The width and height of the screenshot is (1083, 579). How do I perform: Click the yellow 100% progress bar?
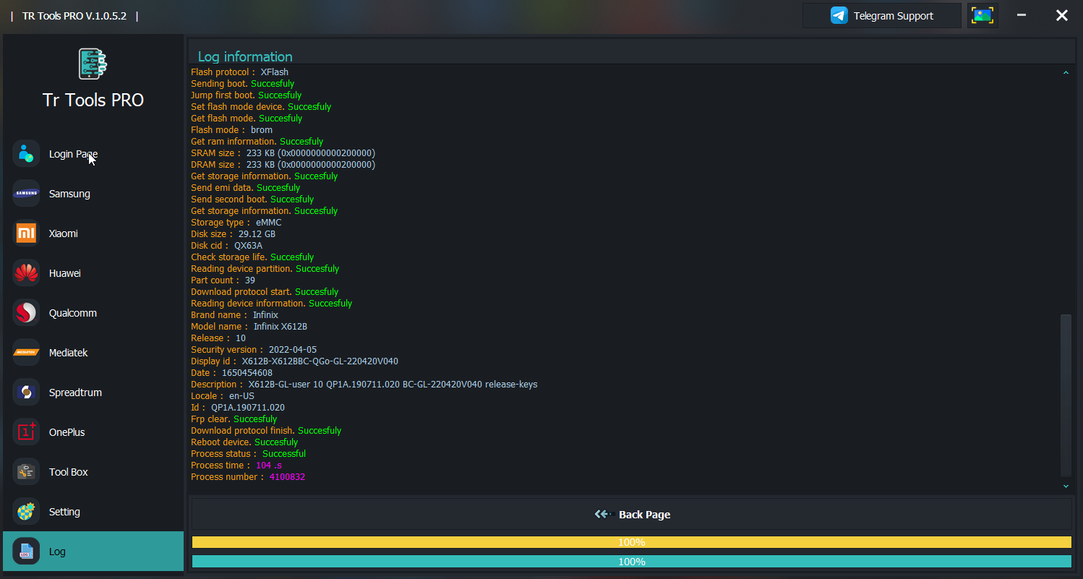click(x=632, y=542)
